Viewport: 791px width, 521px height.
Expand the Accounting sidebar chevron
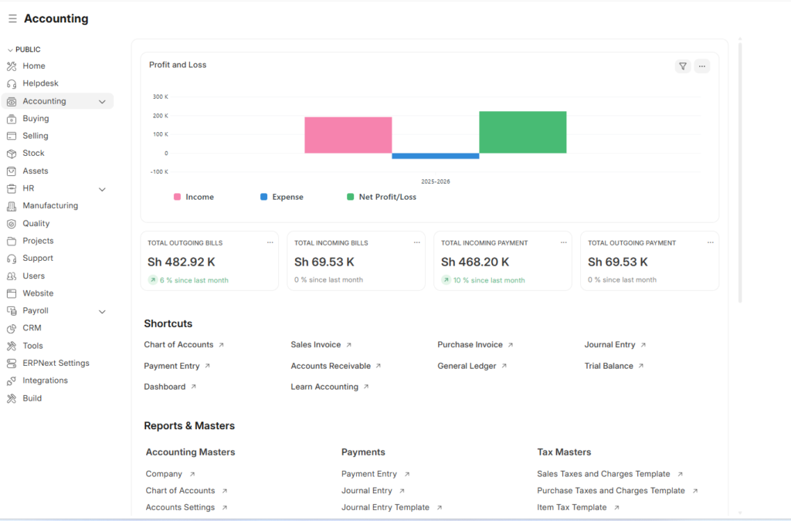[x=102, y=101]
